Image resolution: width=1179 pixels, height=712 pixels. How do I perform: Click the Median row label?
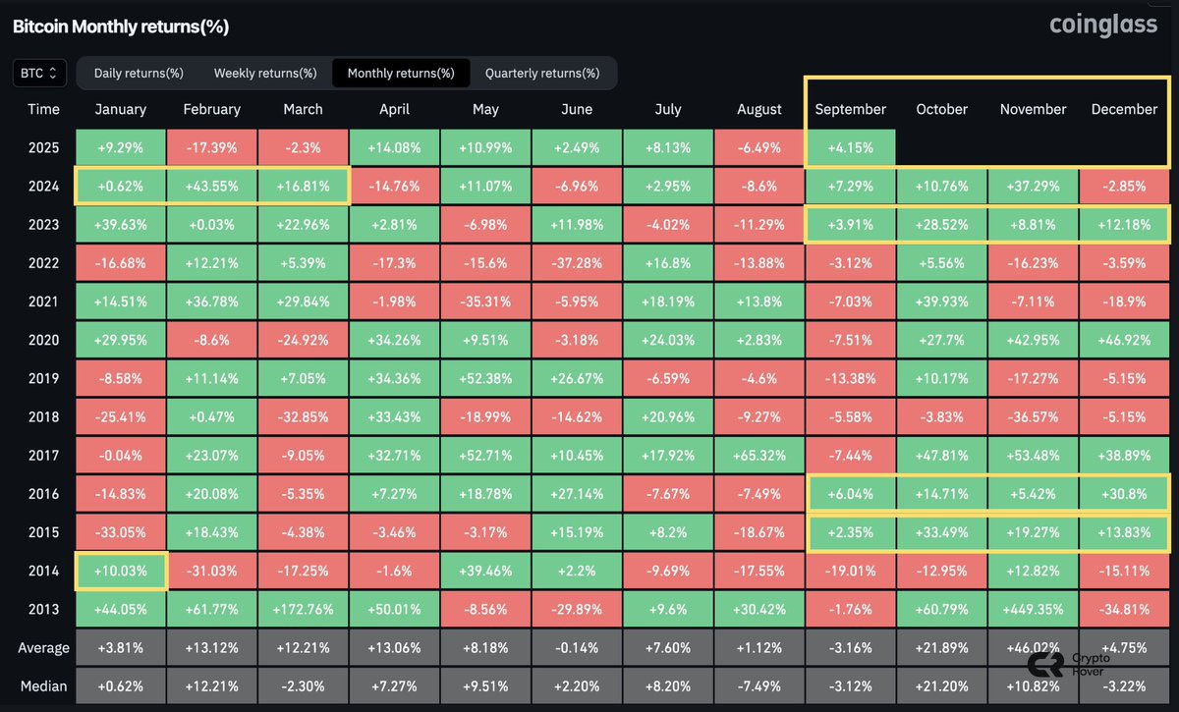43,685
